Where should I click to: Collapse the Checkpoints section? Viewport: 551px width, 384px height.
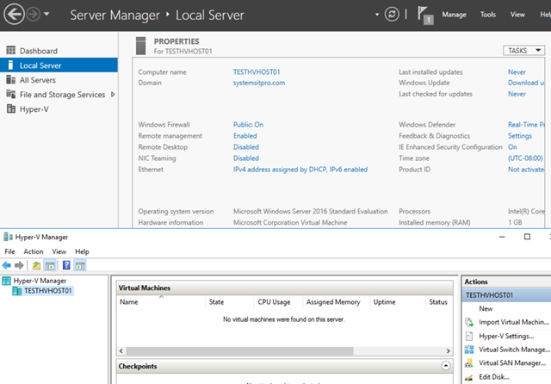pyautogui.click(x=446, y=366)
